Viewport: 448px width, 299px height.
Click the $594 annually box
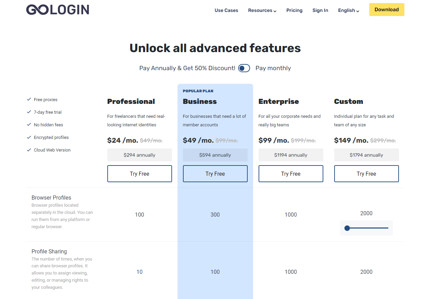215,155
